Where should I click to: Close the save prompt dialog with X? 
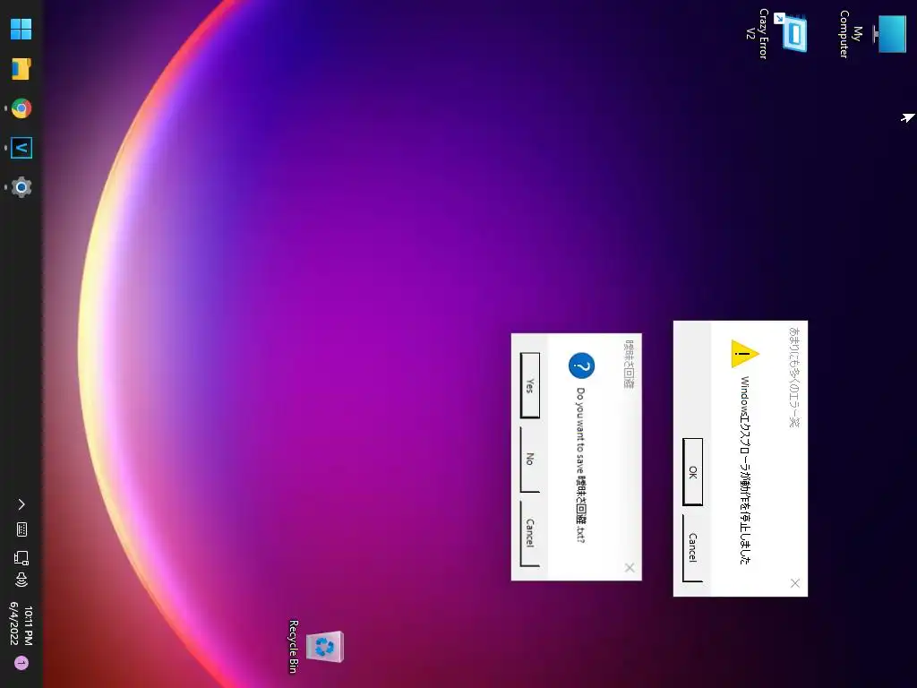630,568
